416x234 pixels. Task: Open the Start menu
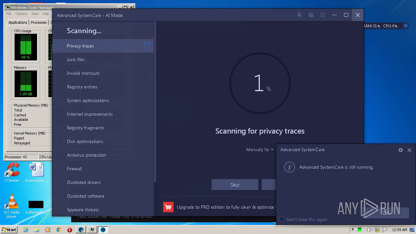coord(9,230)
